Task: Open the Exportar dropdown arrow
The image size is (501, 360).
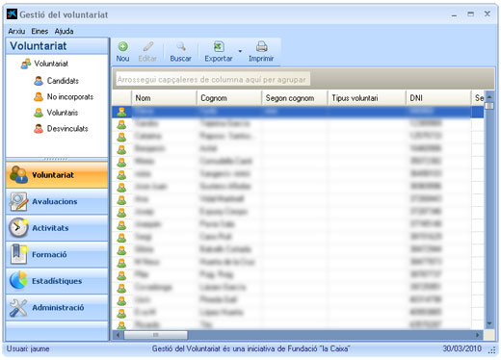Action: pos(240,51)
